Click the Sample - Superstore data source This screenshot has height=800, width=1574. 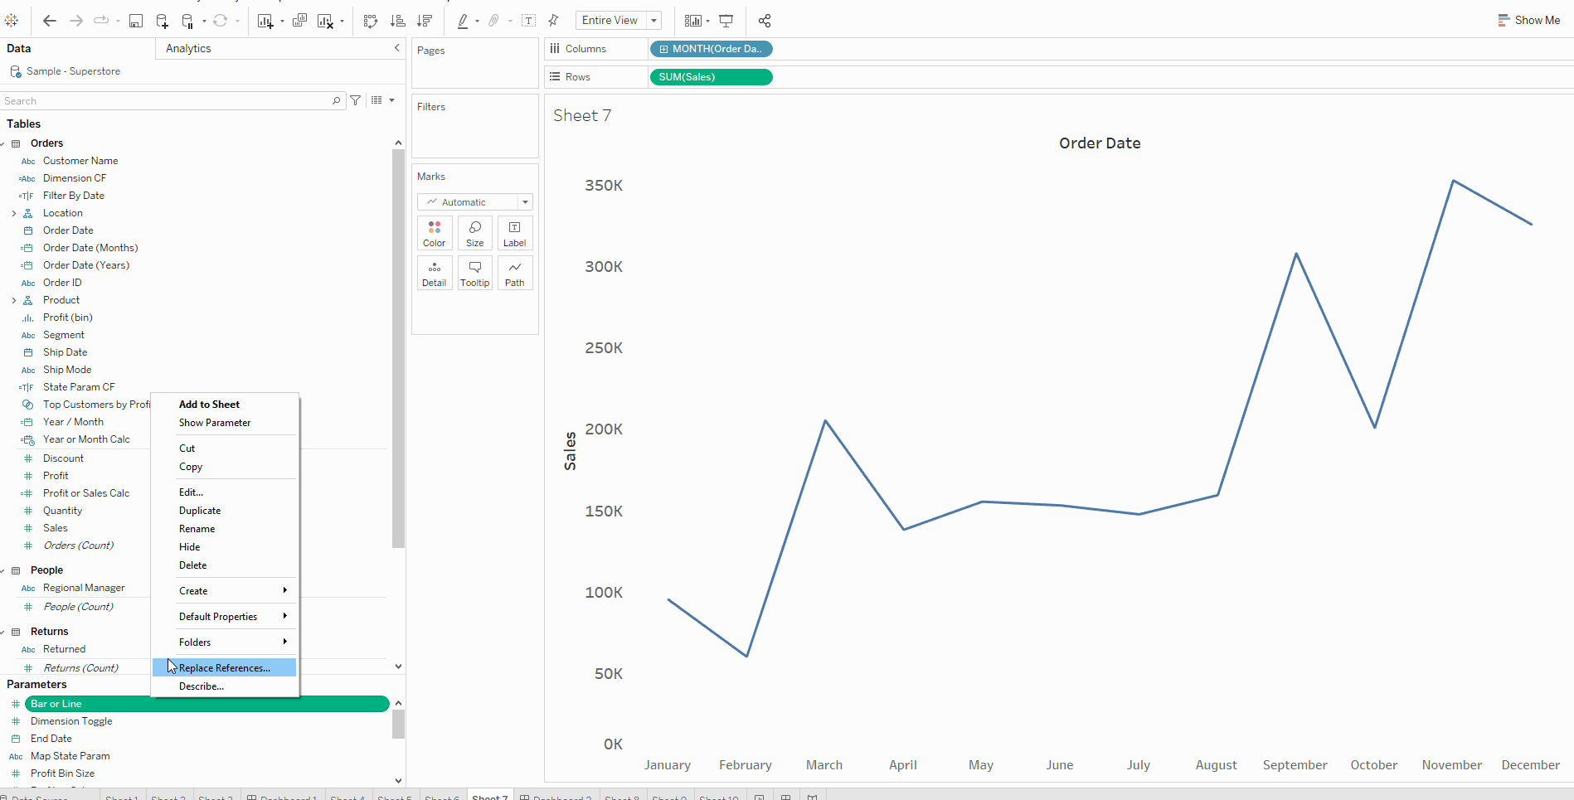(x=73, y=71)
